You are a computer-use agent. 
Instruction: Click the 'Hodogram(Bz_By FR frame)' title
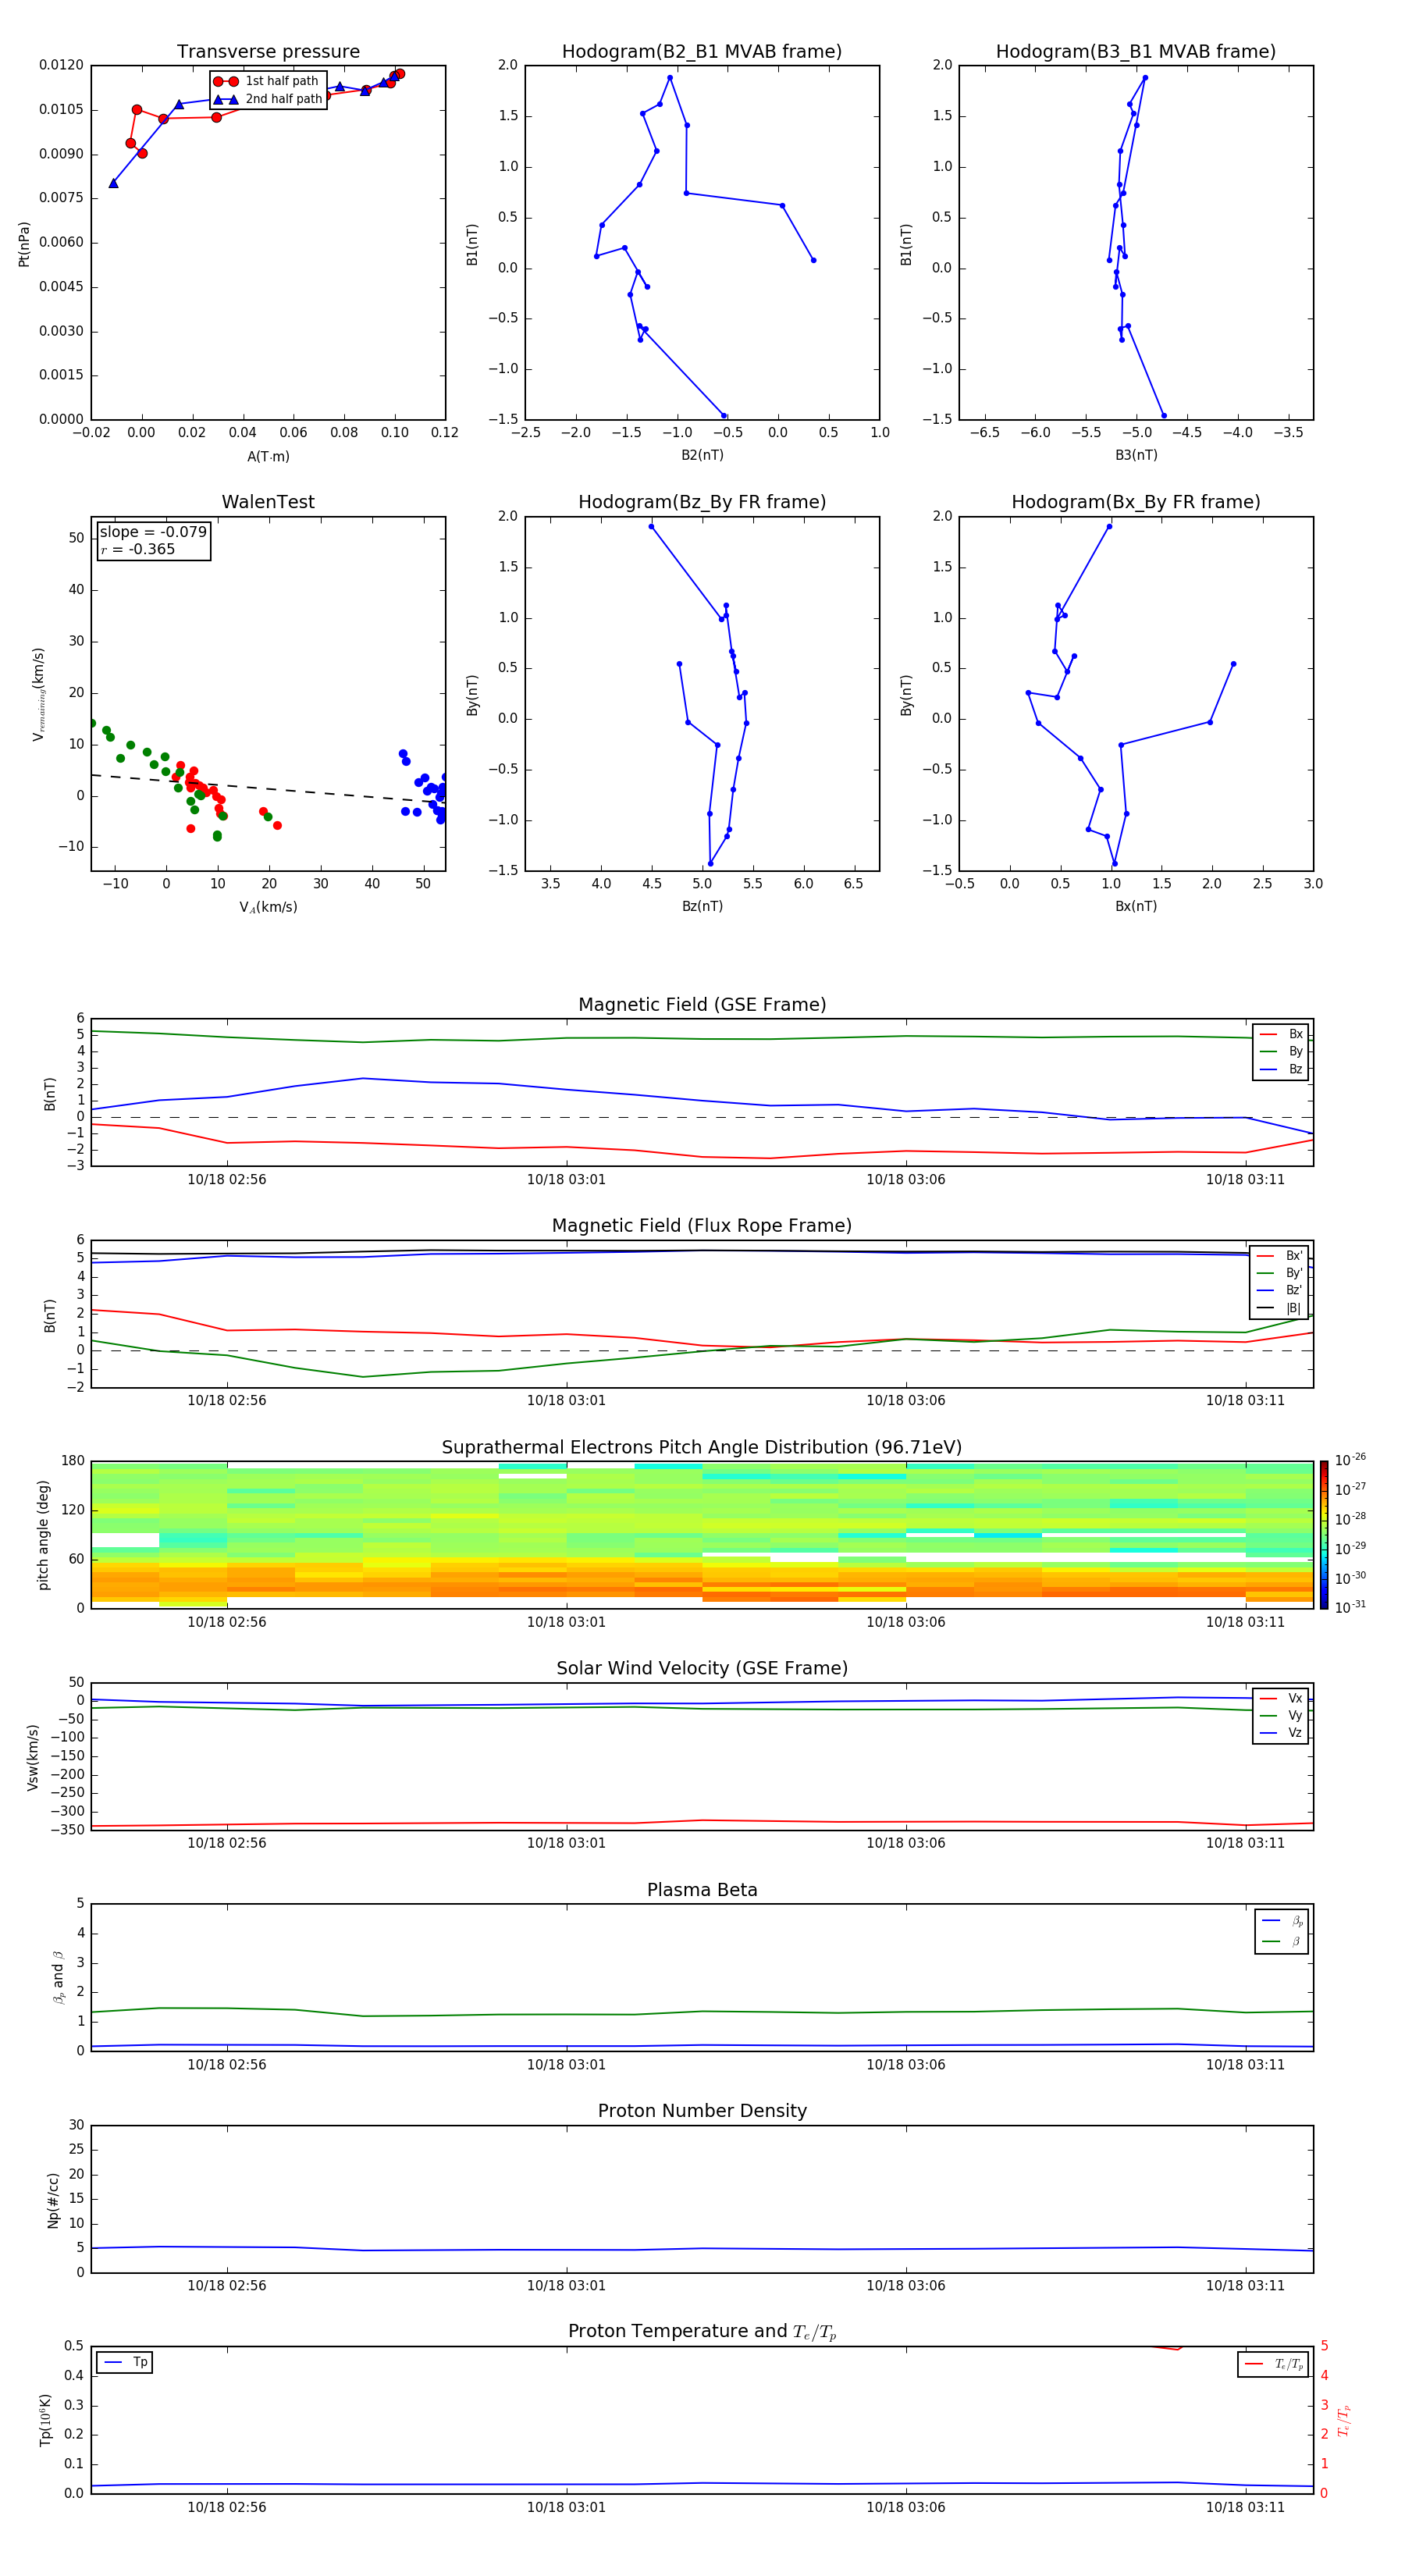(702, 502)
